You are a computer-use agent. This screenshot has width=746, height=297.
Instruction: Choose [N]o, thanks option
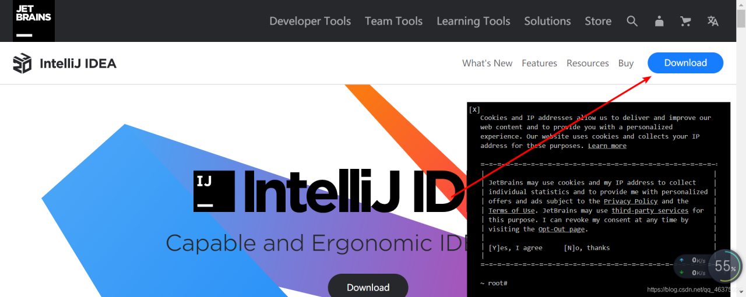tap(587, 248)
